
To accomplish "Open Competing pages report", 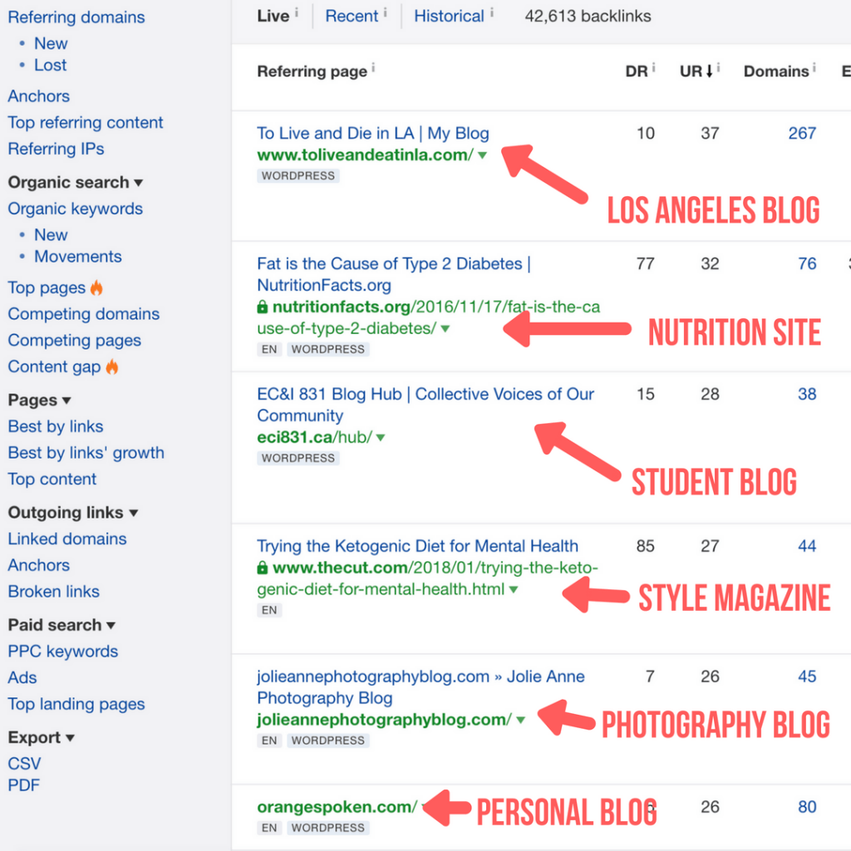I will tap(74, 340).
